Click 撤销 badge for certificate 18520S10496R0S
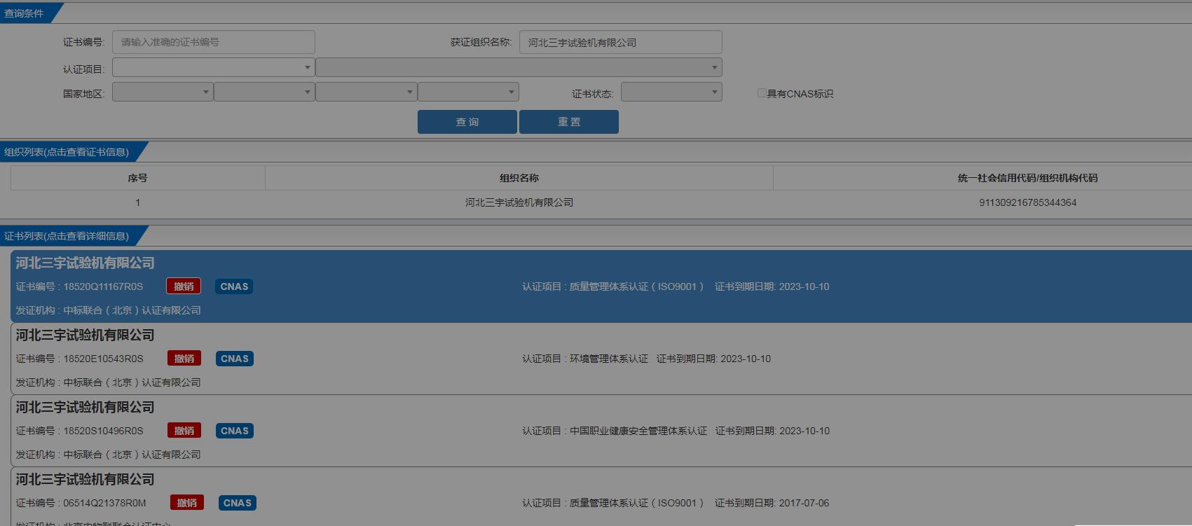Image resolution: width=1192 pixels, height=526 pixels. [184, 431]
